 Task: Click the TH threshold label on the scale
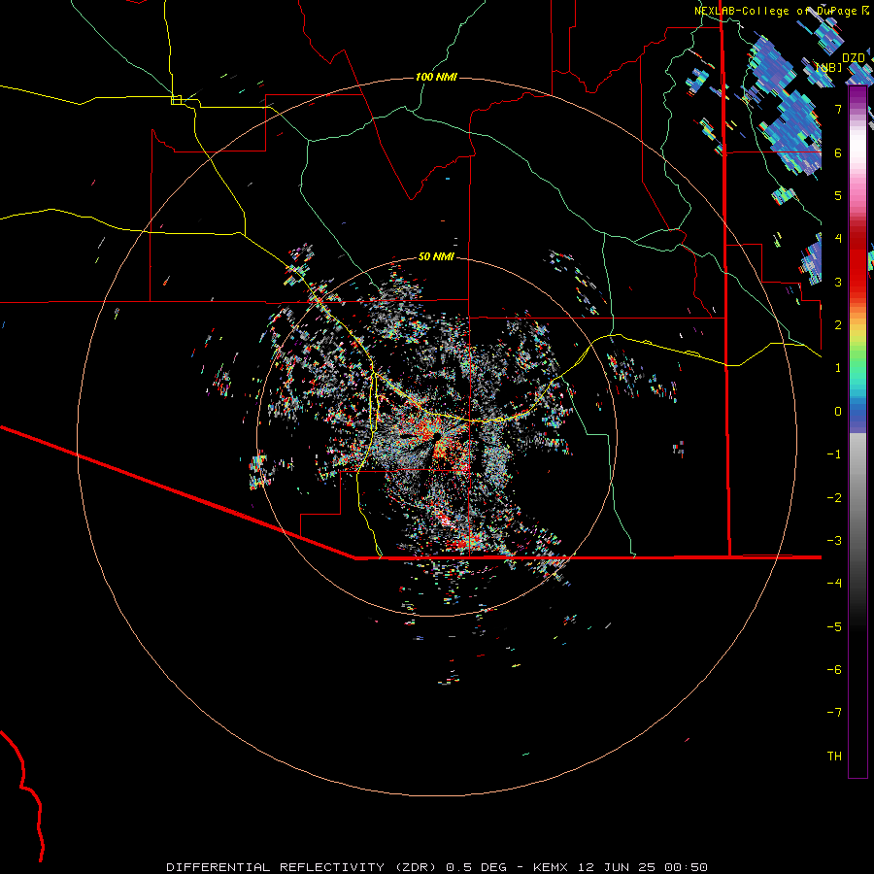pyautogui.click(x=834, y=756)
